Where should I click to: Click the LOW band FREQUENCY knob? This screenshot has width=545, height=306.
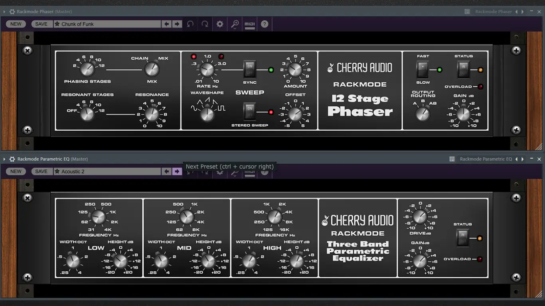(x=98, y=218)
